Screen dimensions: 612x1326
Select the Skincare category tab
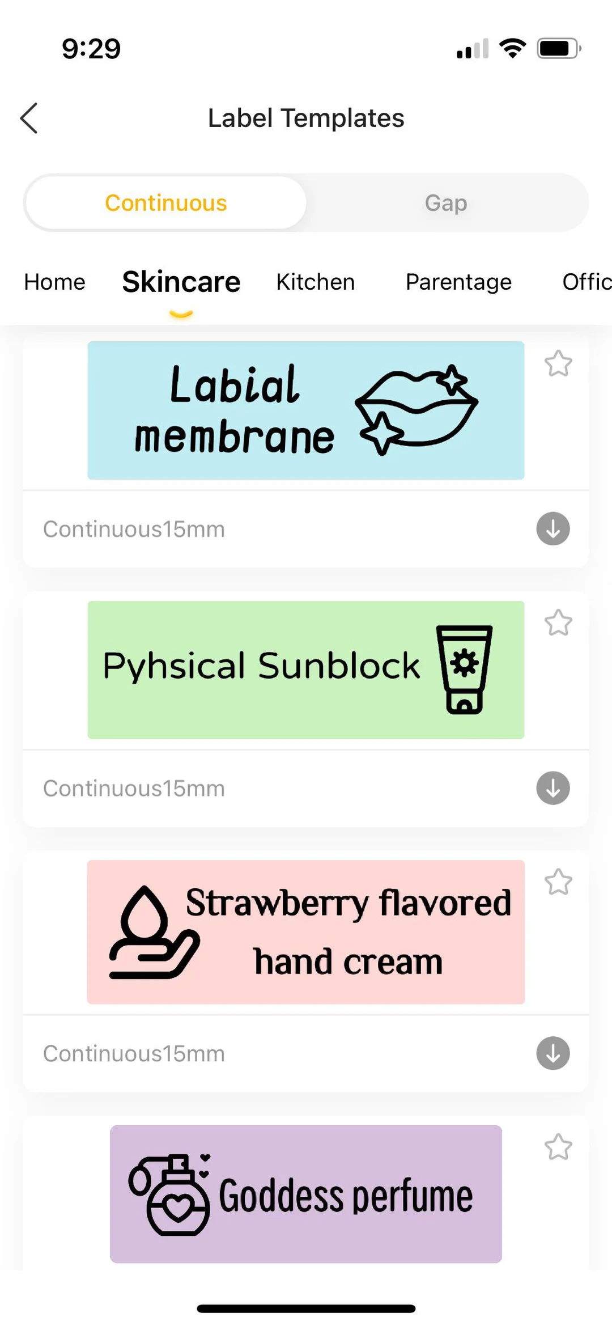pos(181,282)
